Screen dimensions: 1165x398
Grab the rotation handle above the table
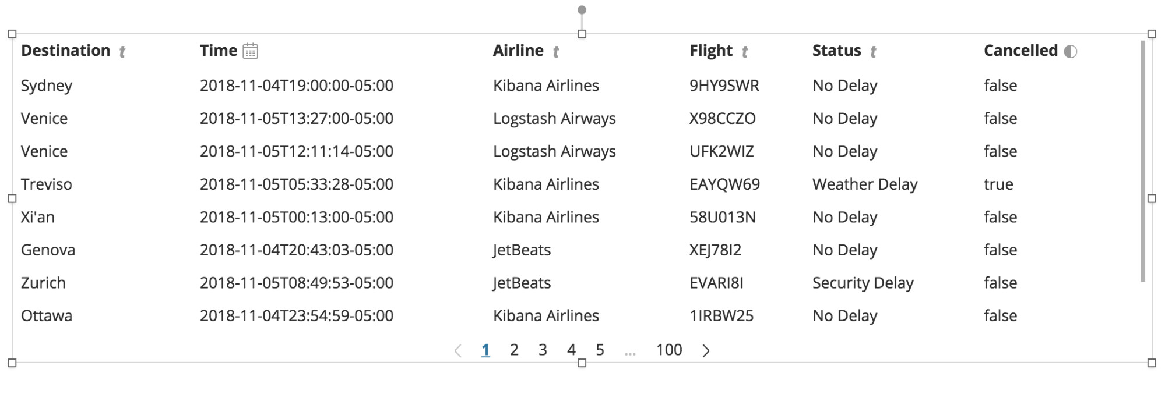click(x=582, y=10)
